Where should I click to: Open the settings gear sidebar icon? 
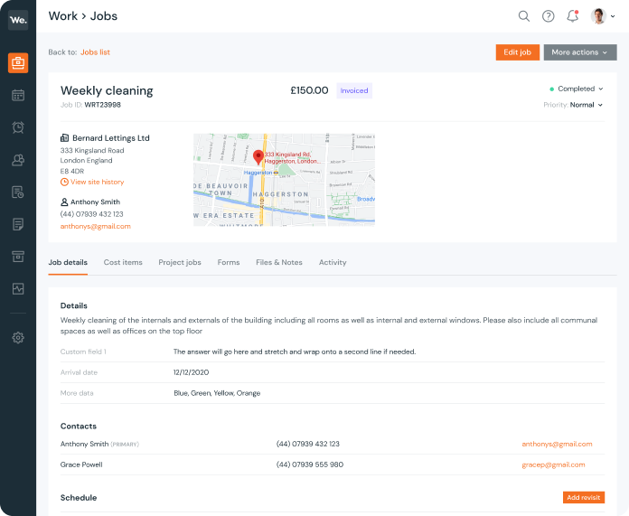(18, 338)
